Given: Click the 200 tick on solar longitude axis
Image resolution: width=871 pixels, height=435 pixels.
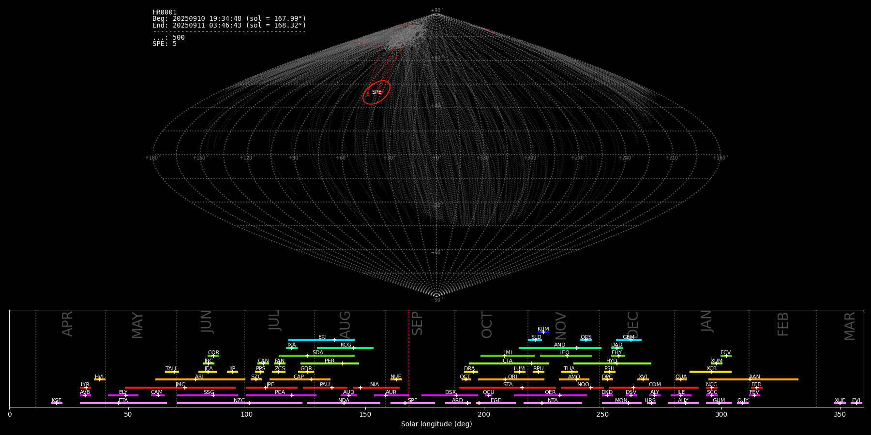Looking at the screenshot, I should coord(484,414).
